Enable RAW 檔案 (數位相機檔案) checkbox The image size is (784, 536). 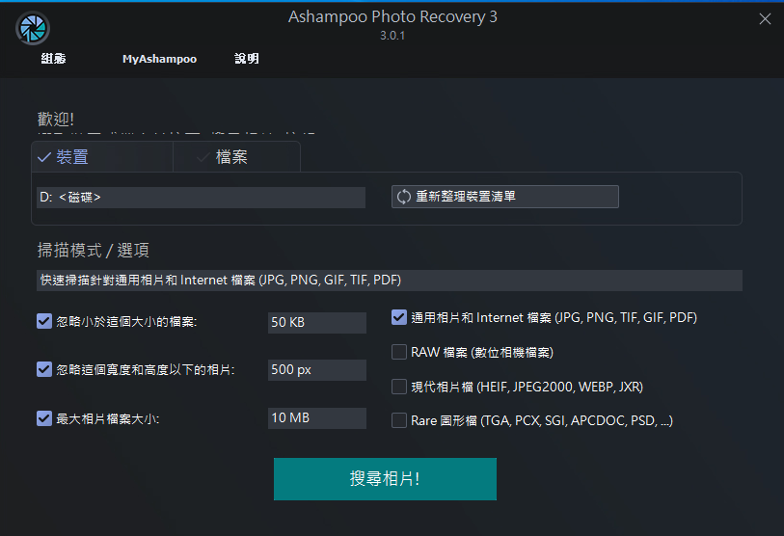coord(399,352)
